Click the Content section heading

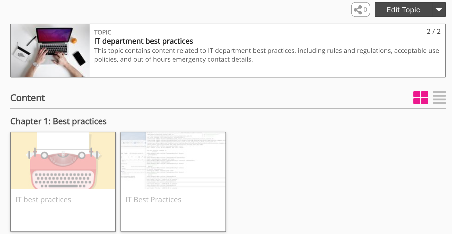(28, 98)
